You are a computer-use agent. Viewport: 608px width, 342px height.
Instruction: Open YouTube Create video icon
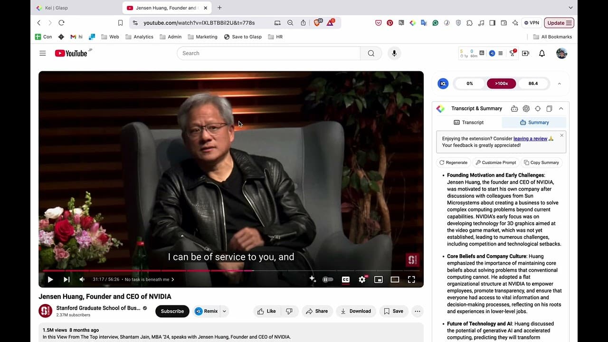(x=525, y=53)
